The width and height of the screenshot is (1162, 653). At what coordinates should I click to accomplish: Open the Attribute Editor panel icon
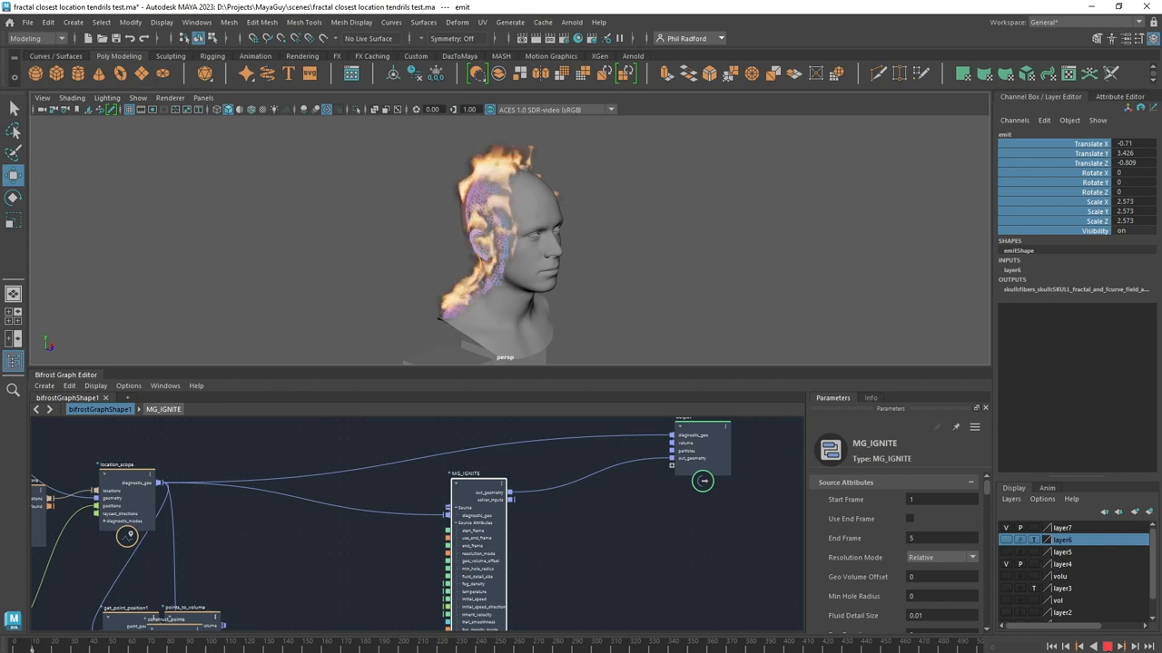pos(1118,96)
